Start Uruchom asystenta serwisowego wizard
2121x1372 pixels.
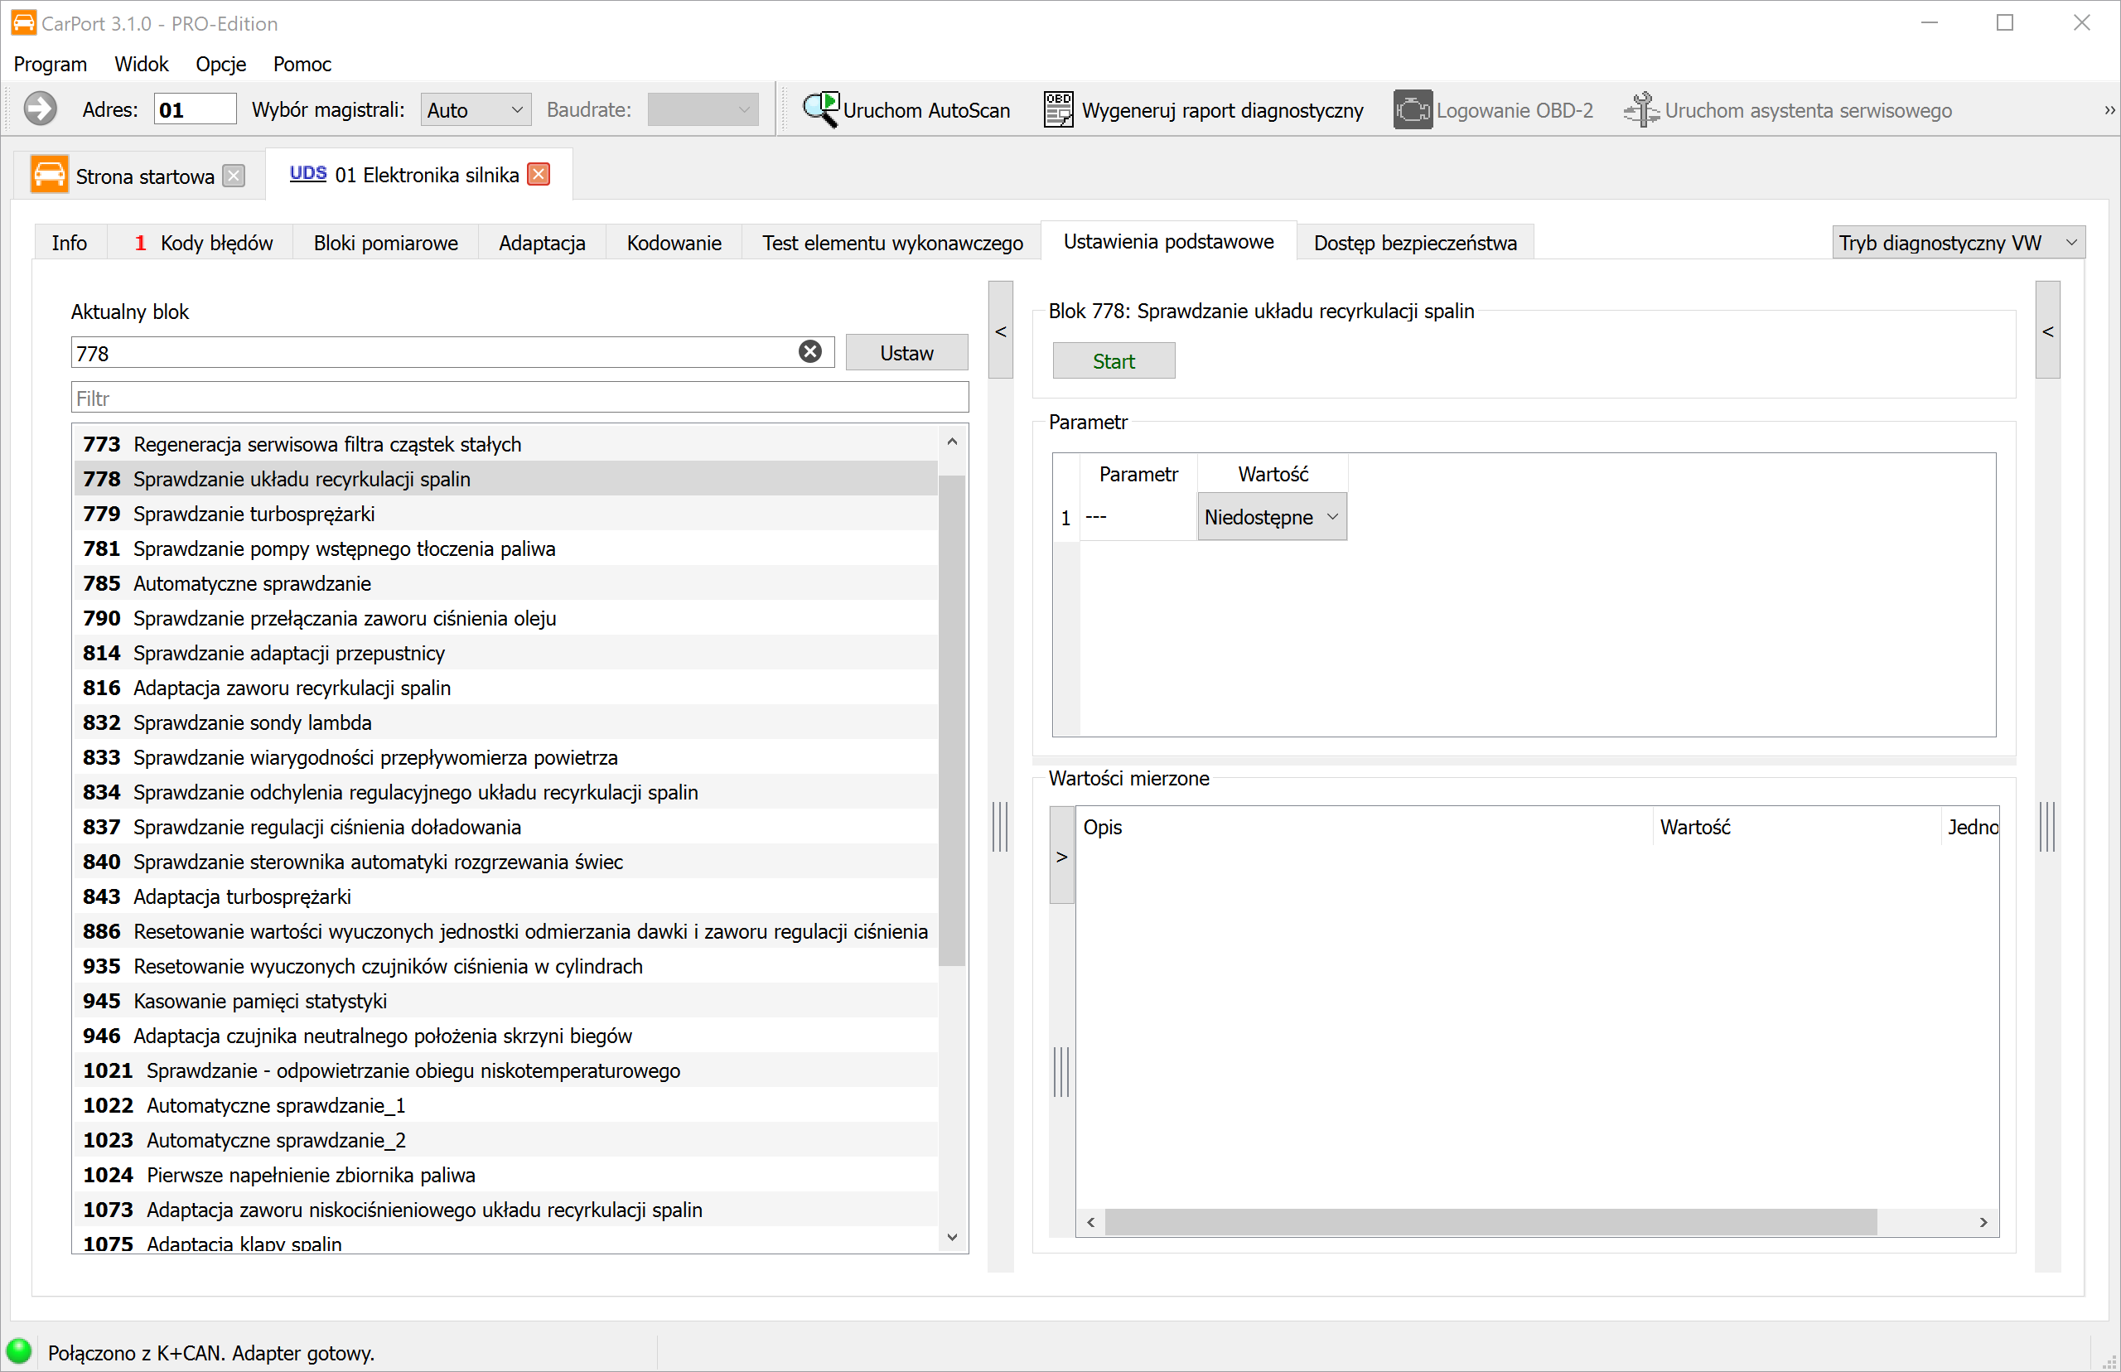[x=1787, y=109]
